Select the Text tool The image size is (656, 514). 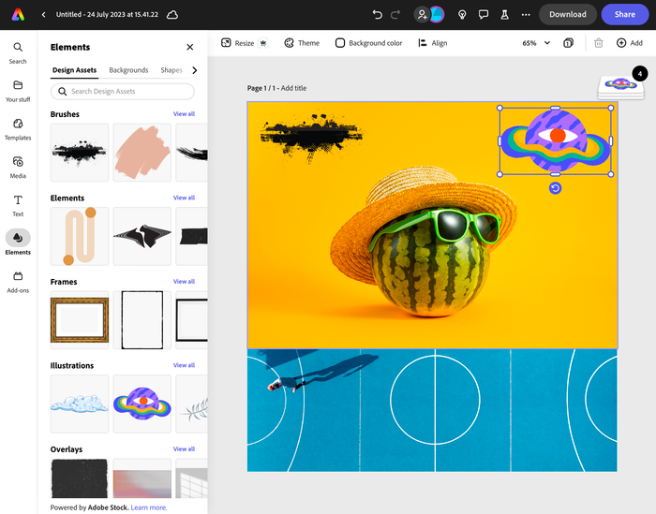click(17, 205)
